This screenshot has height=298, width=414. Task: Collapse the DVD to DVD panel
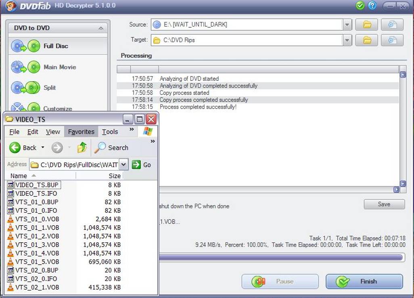pos(101,28)
